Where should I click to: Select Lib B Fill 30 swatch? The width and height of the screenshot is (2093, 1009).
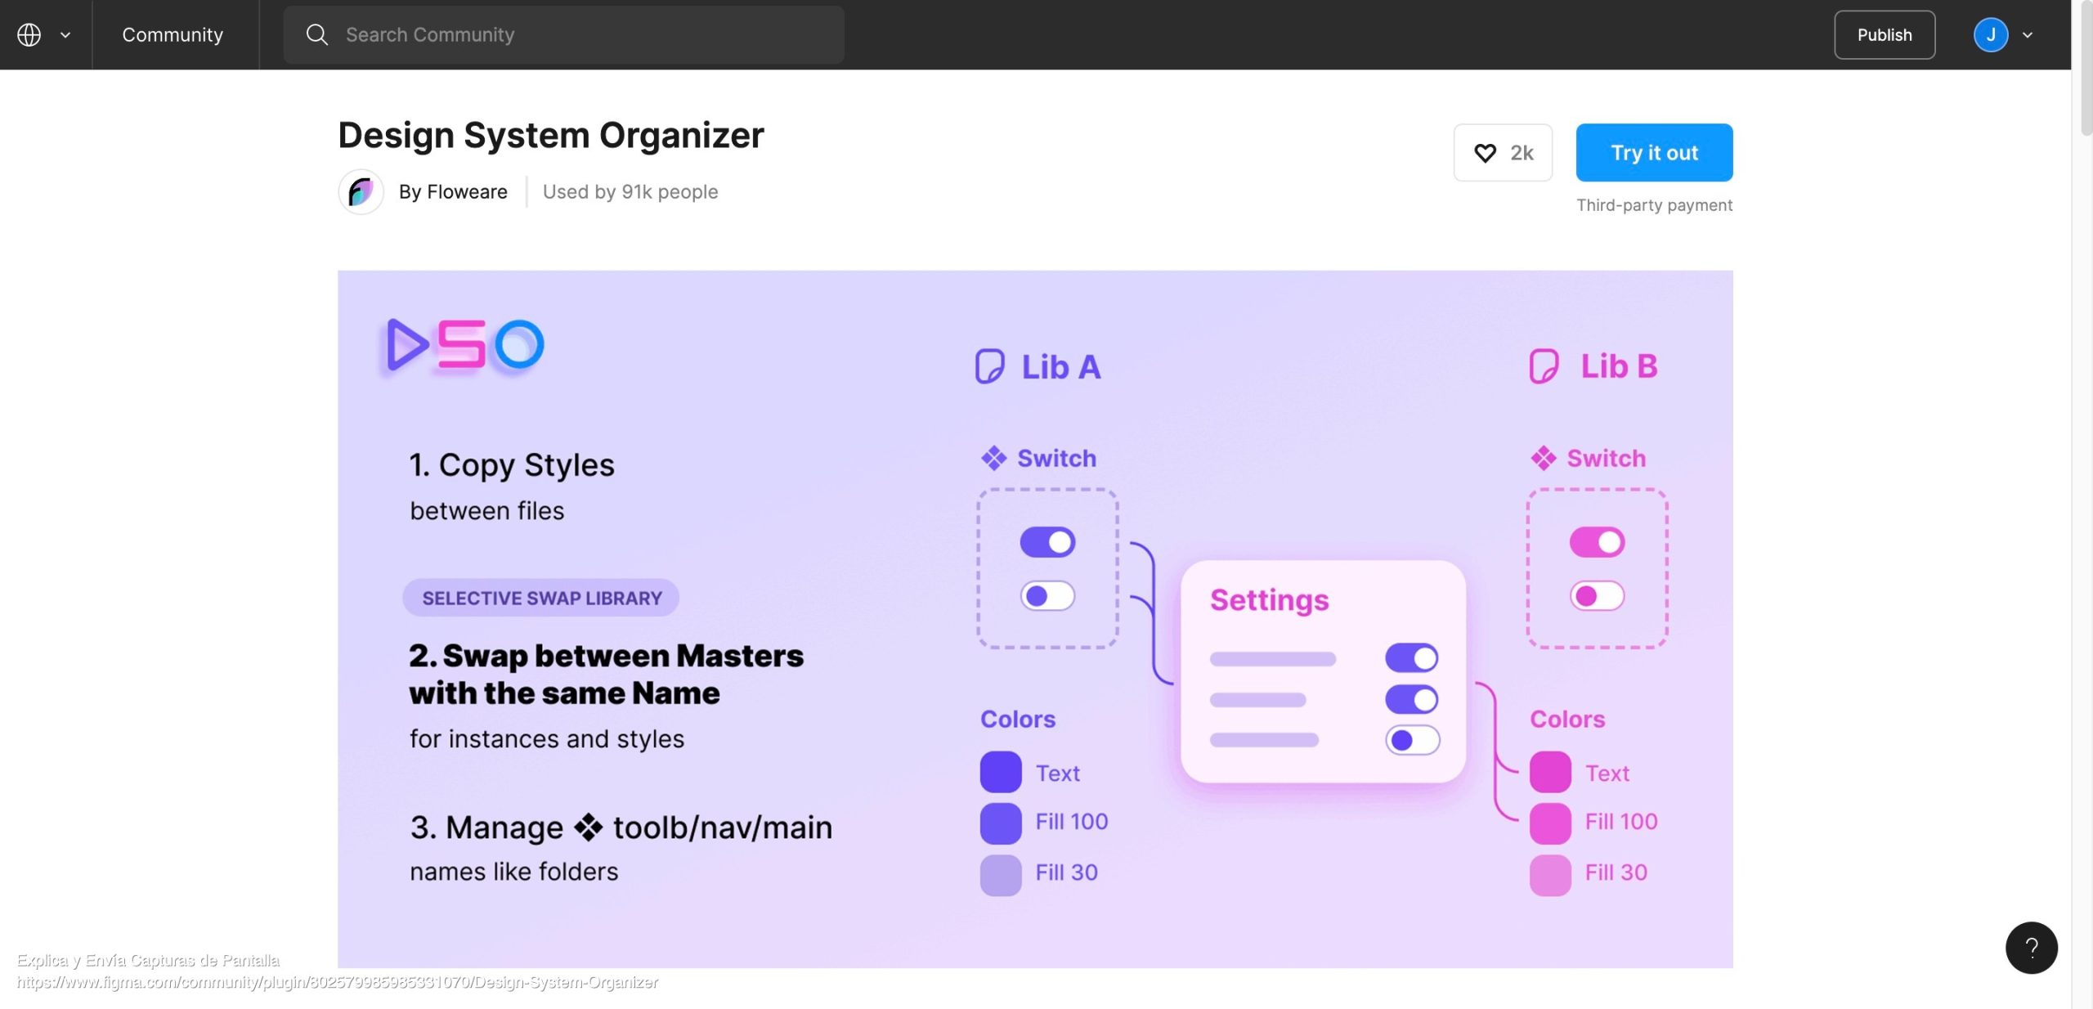[x=1550, y=875]
